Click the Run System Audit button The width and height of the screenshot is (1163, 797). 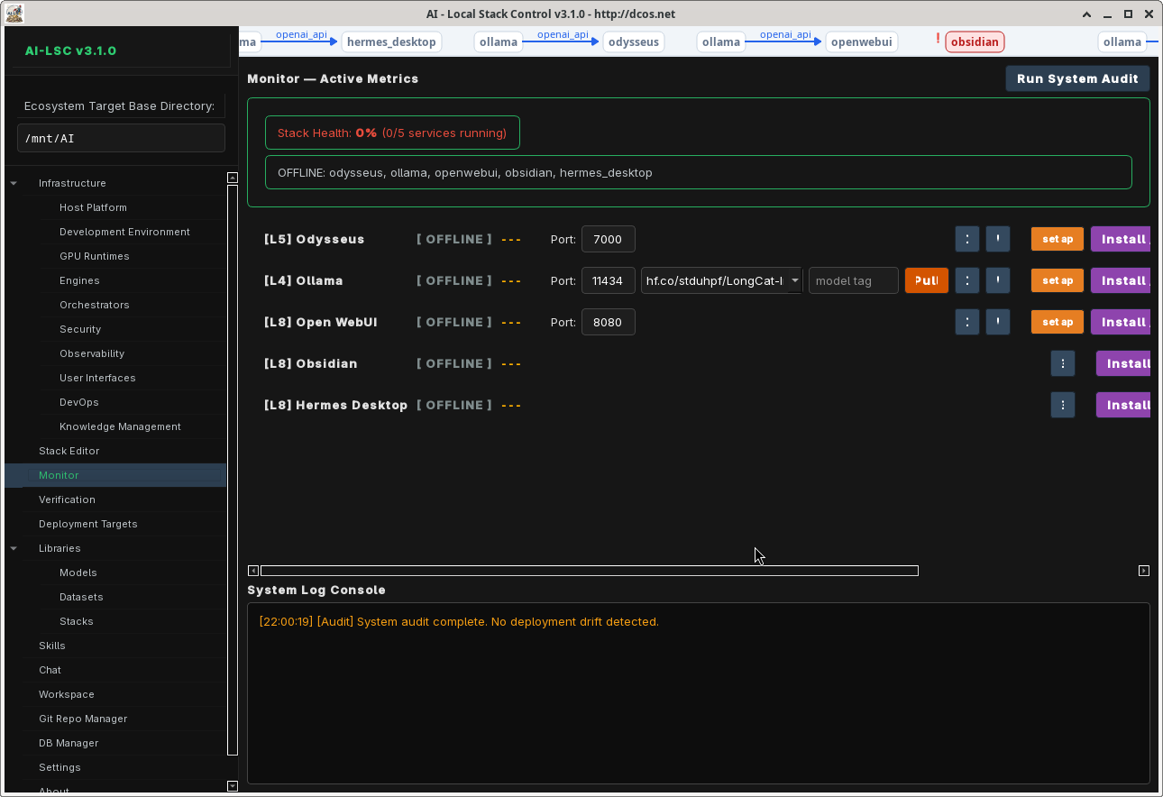(x=1077, y=78)
